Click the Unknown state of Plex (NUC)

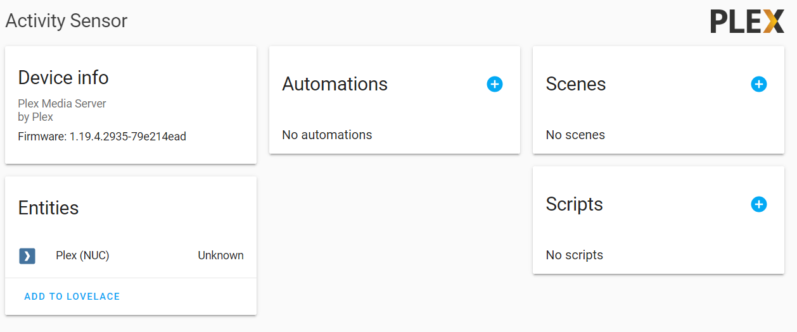(220, 255)
